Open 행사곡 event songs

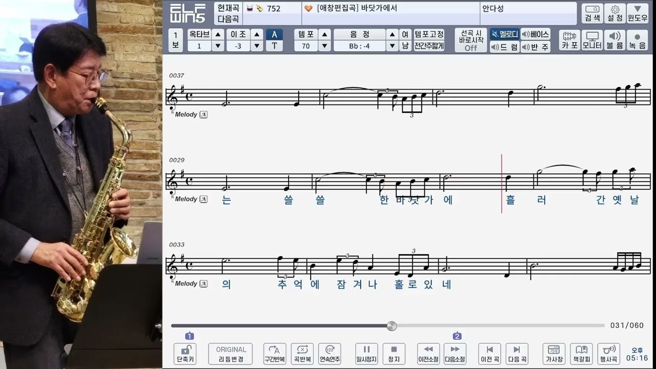pos(609,354)
